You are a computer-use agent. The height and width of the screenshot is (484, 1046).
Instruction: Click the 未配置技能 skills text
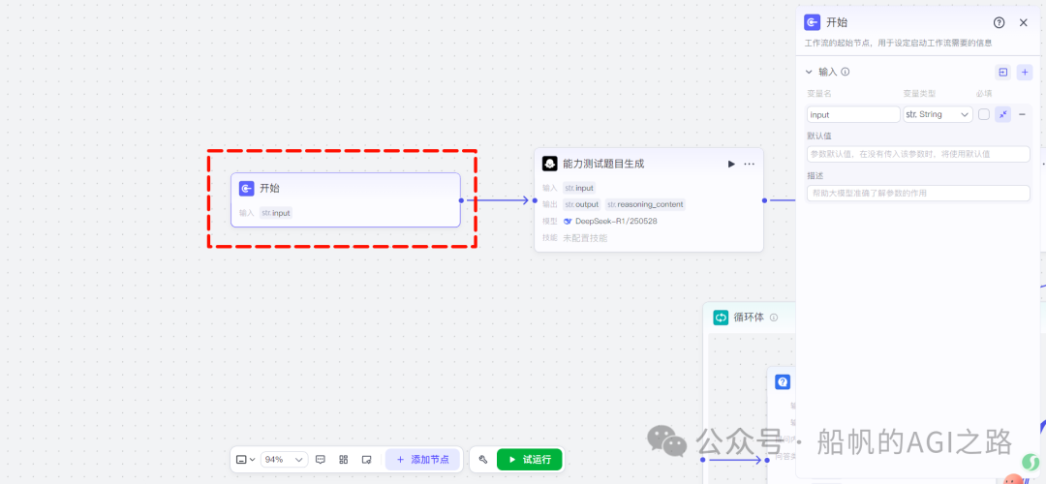point(585,238)
